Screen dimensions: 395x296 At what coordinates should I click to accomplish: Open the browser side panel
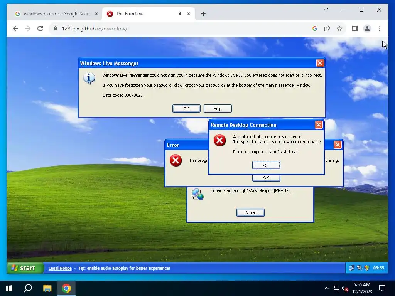coord(355,29)
